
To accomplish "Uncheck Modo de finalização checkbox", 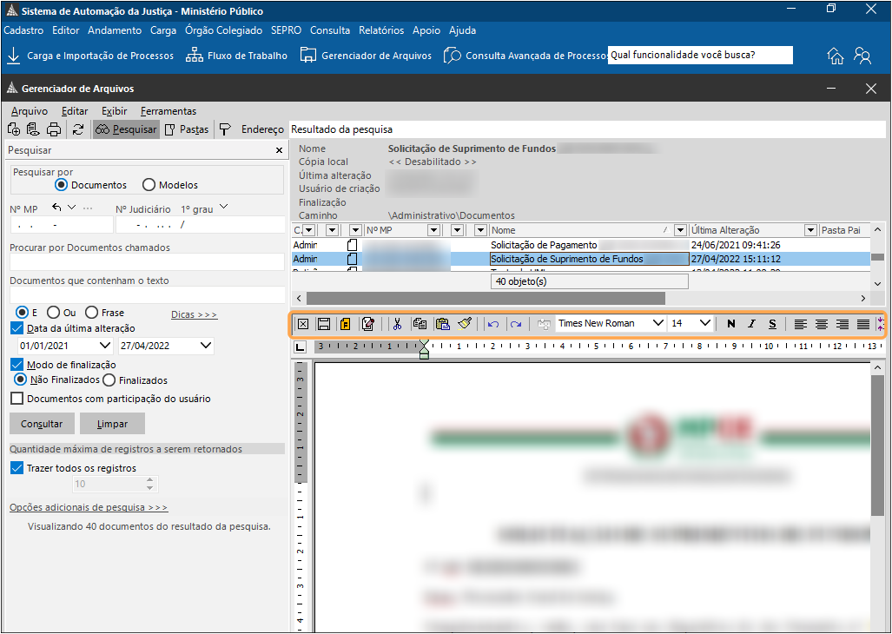I will click(17, 365).
